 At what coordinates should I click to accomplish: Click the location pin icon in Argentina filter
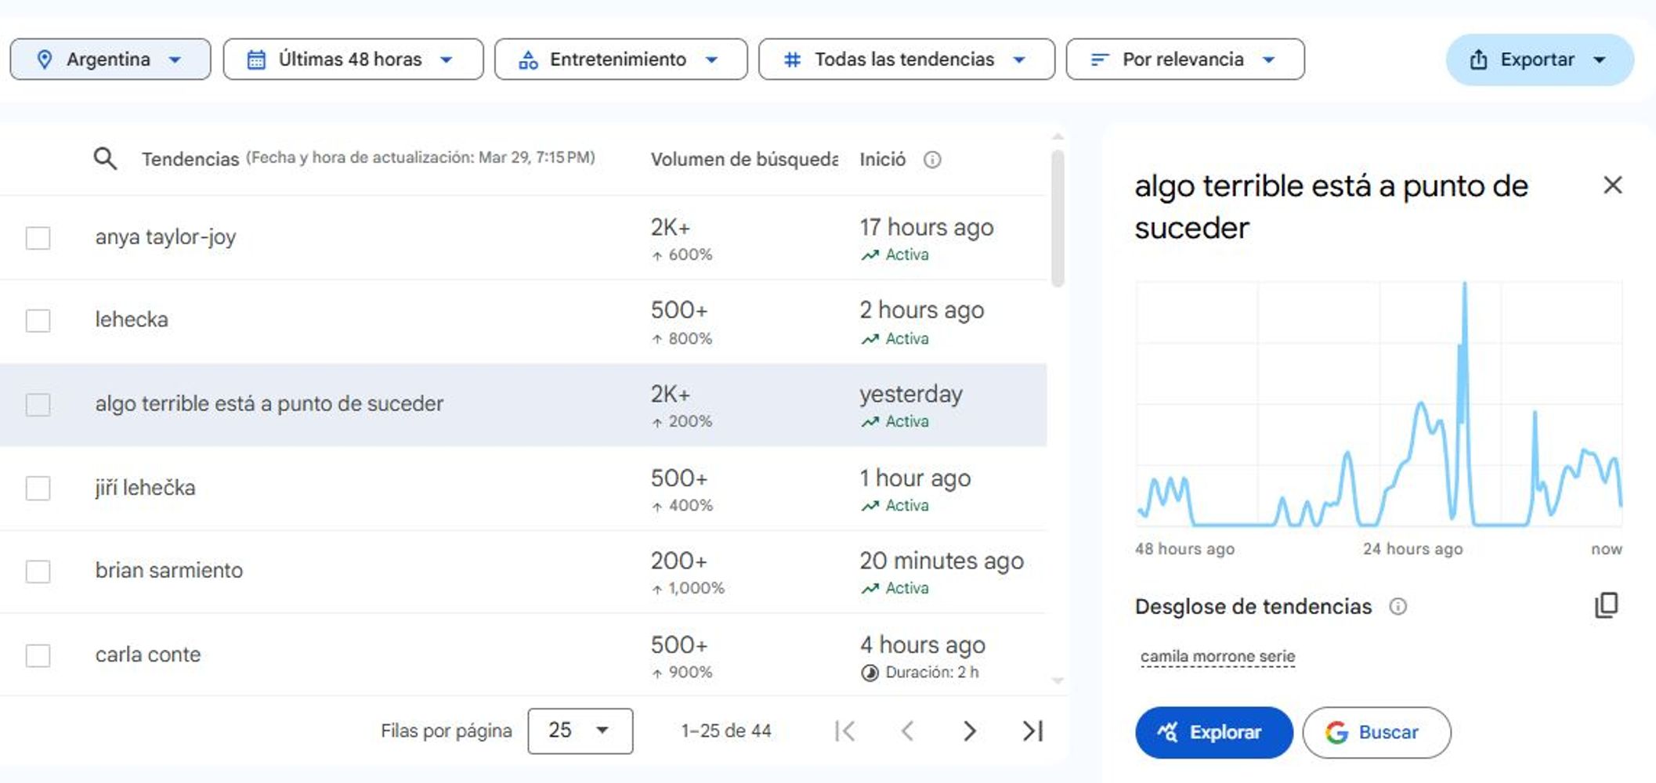[x=45, y=60]
